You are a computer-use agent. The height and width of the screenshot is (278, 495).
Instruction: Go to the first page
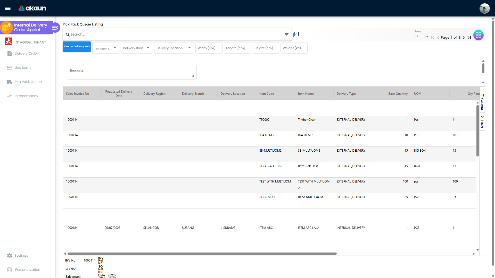coord(433,38)
